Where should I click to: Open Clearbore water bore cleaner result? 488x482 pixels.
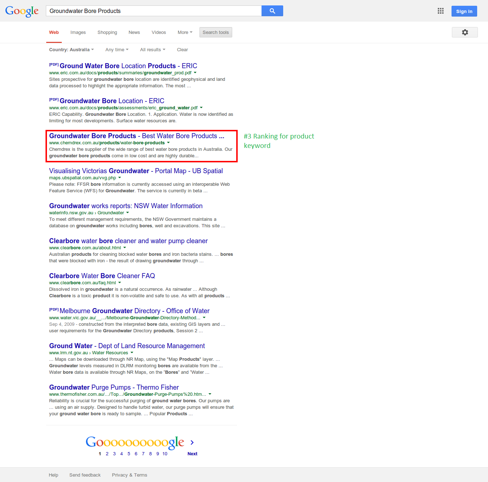coord(128,241)
